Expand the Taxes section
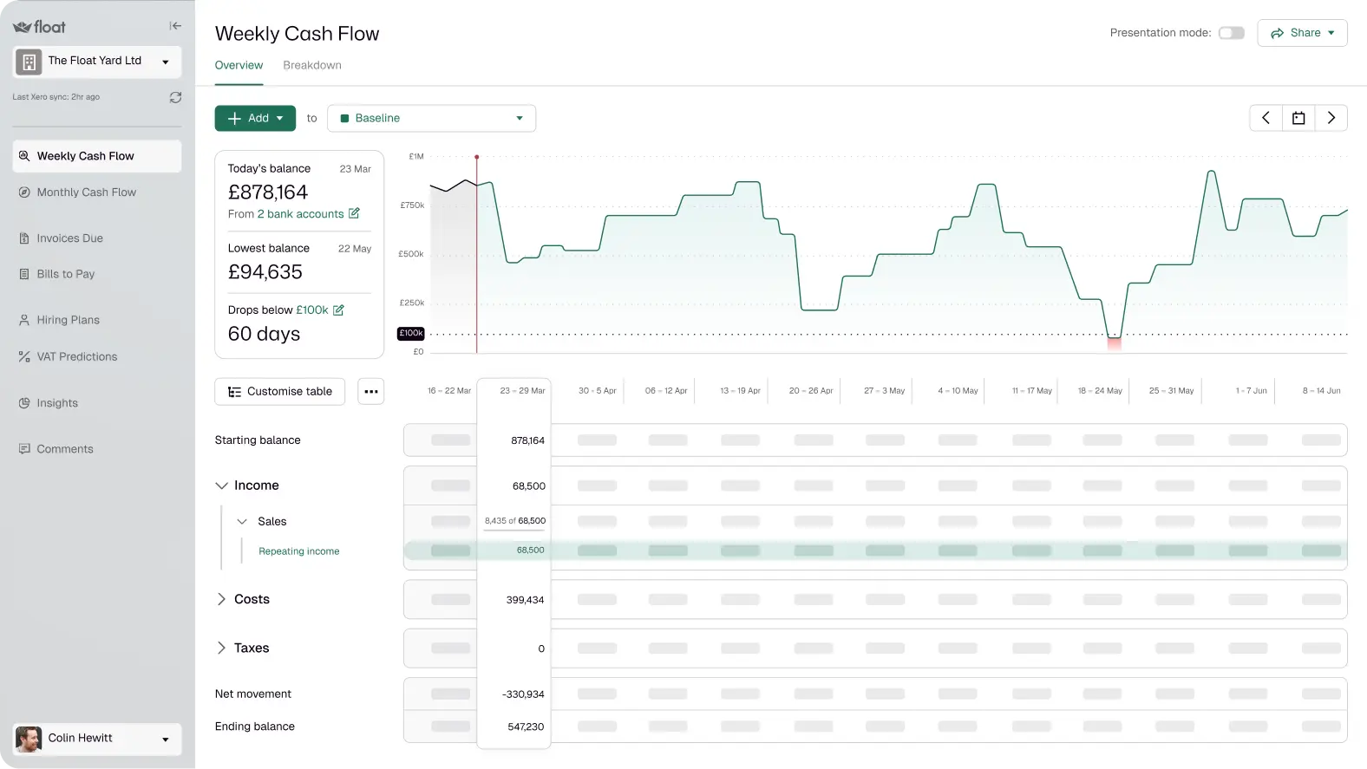Screen dimensions: 1367x769 click(221, 648)
